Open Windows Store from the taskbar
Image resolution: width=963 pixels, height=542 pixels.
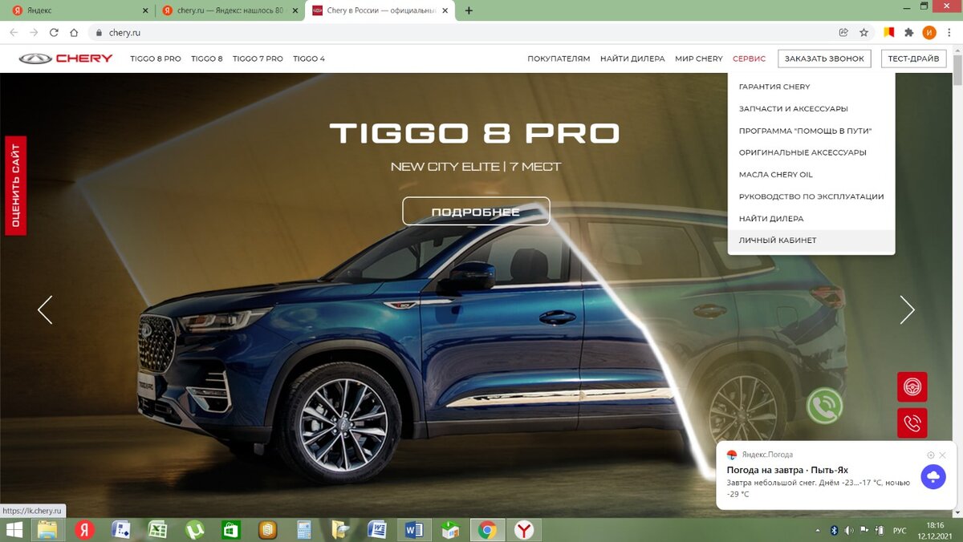coord(231,529)
